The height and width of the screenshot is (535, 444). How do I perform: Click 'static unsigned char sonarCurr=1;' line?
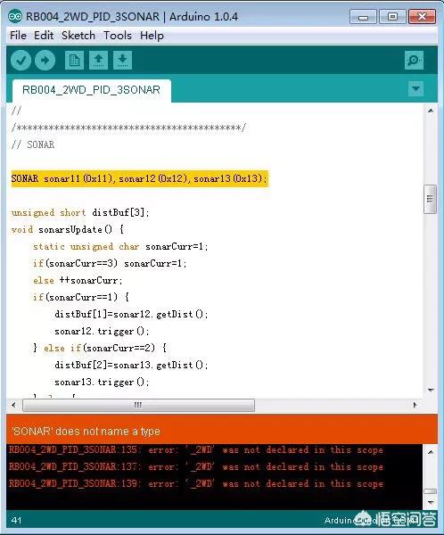coord(120,246)
